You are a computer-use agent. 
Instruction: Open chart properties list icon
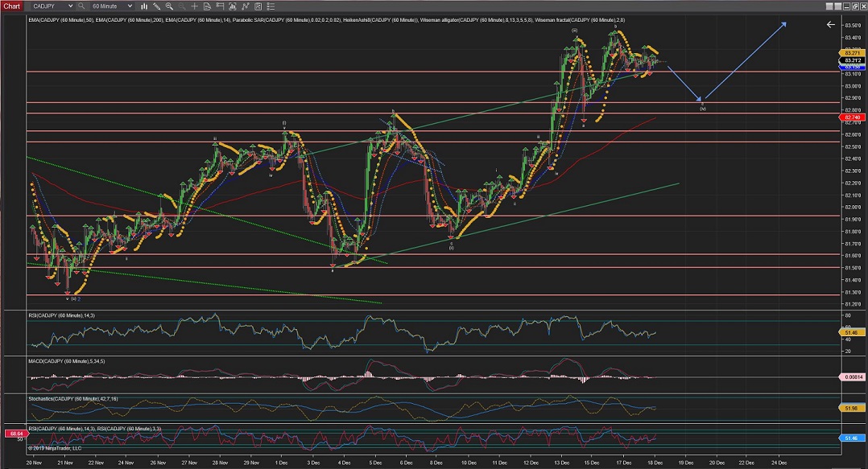click(x=271, y=6)
